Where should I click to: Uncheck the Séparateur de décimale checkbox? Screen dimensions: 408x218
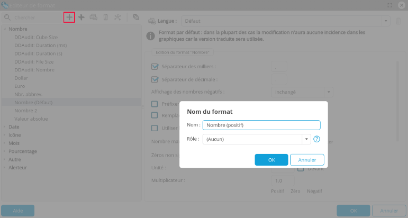[x=155, y=79]
